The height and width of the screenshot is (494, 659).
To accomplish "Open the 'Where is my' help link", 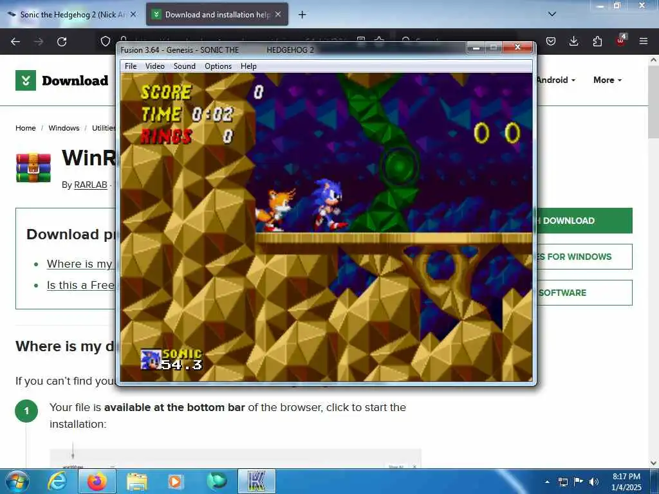I will (x=80, y=264).
